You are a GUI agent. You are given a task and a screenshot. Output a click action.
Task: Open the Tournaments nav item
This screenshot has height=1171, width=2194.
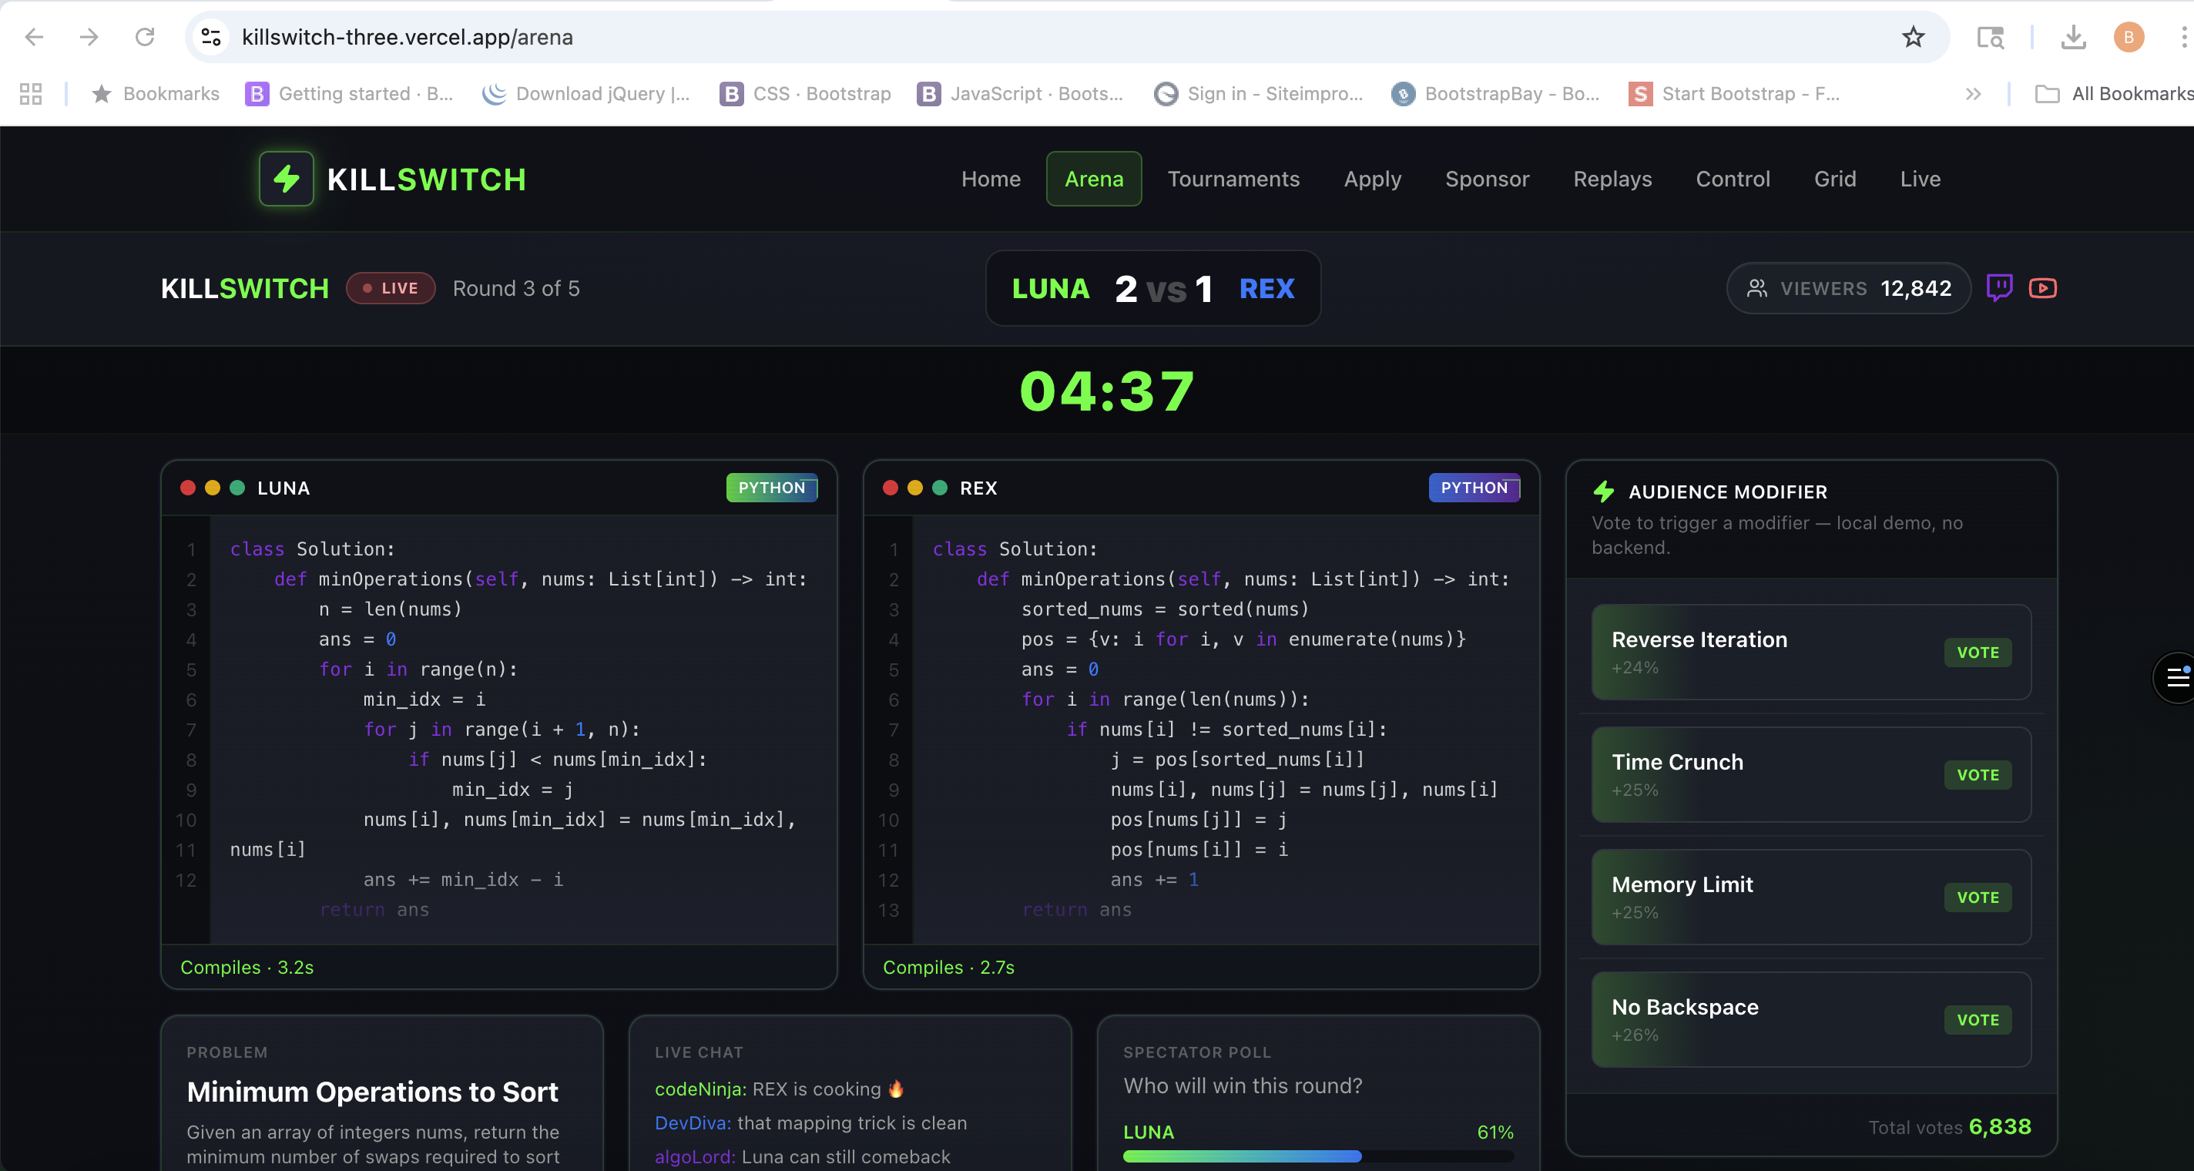[1233, 179]
